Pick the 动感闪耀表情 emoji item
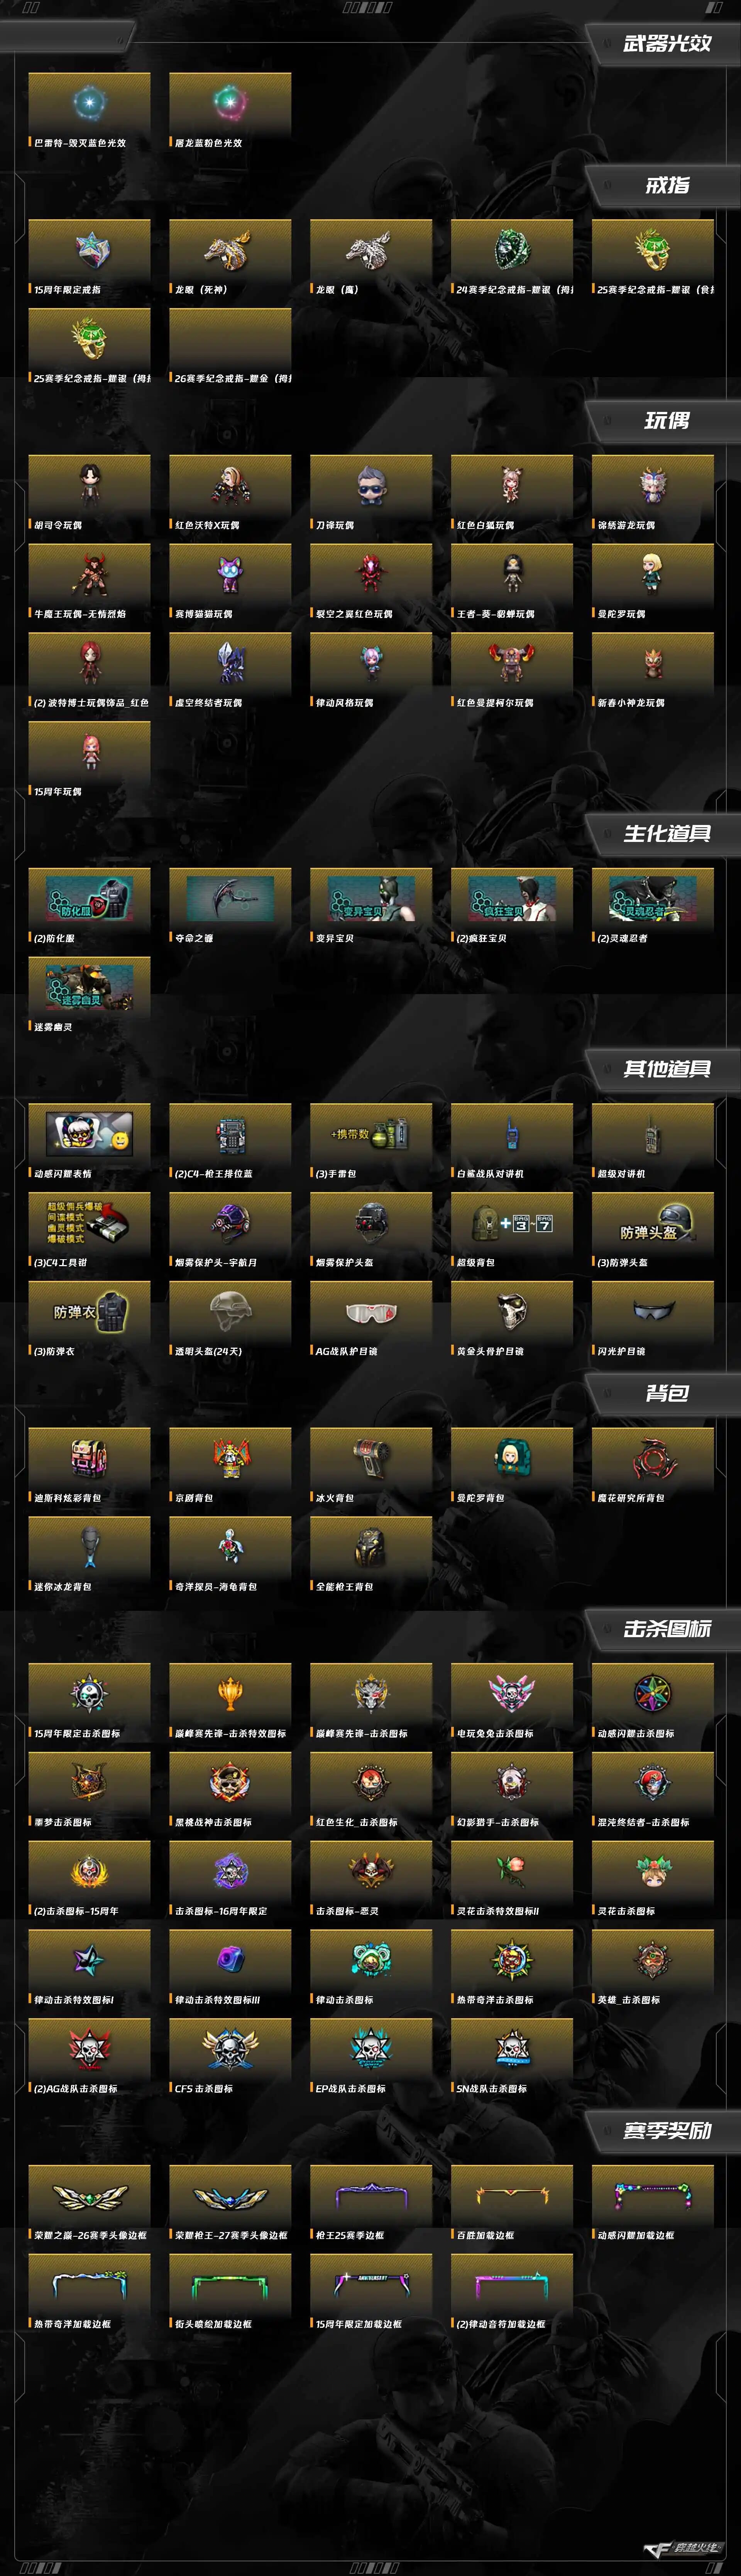 [89, 1135]
